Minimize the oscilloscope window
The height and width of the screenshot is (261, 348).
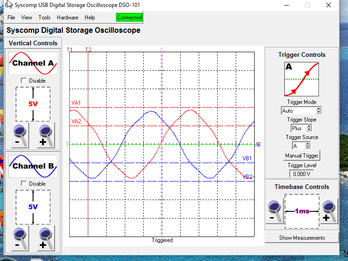(287, 5)
